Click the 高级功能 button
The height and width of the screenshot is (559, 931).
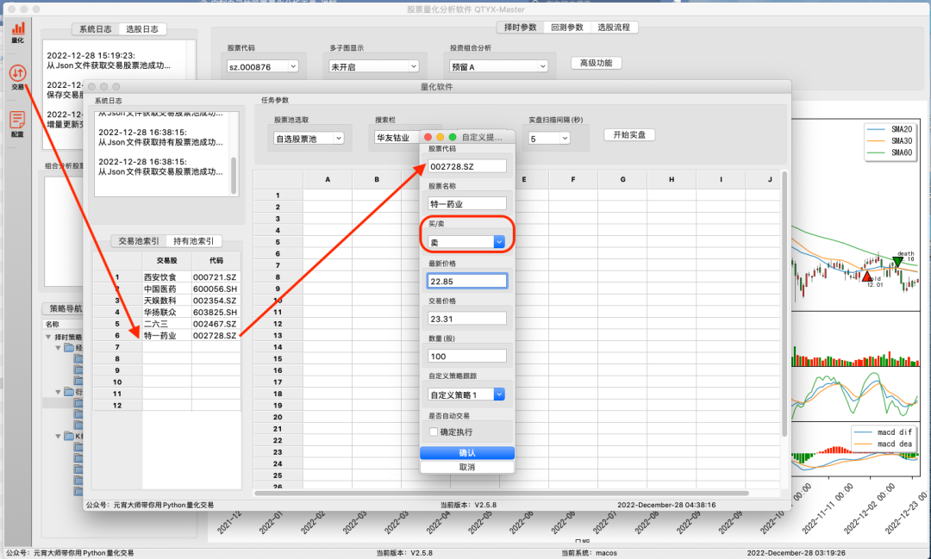[x=596, y=63]
